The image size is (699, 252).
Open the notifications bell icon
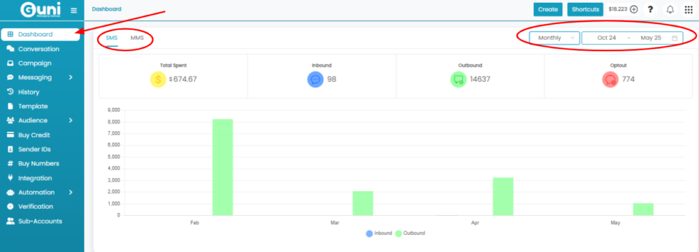coord(670,10)
